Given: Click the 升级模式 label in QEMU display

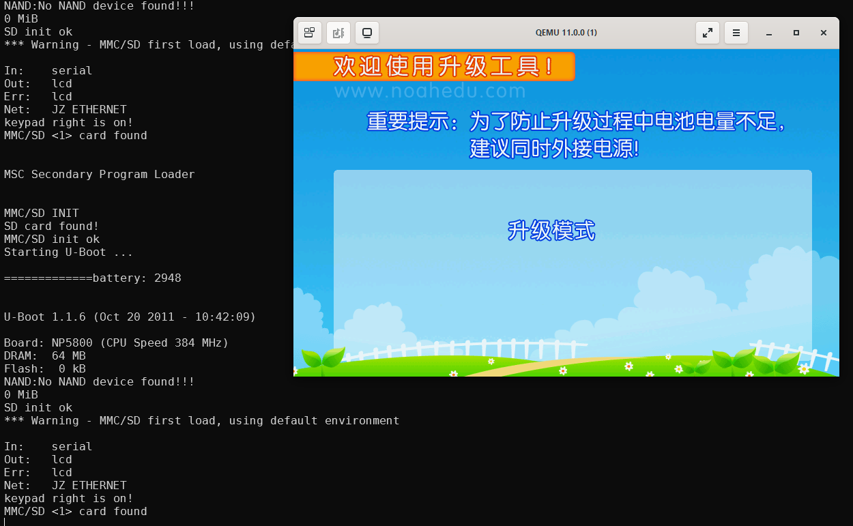Looking at the screenshot, I should tap(551, 231).
